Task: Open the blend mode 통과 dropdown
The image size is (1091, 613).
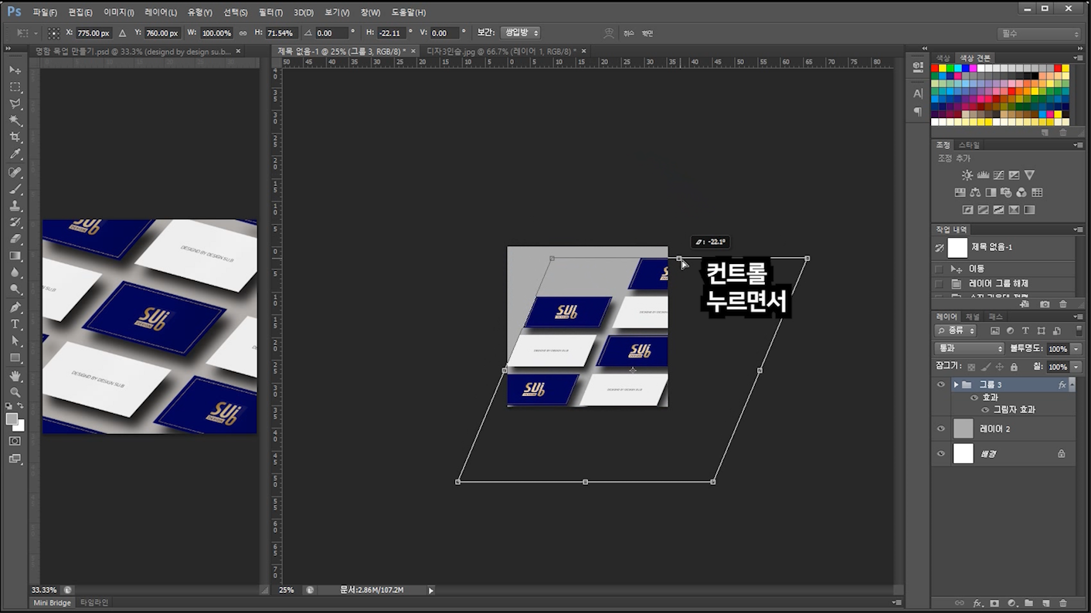Action: point(969,349)
